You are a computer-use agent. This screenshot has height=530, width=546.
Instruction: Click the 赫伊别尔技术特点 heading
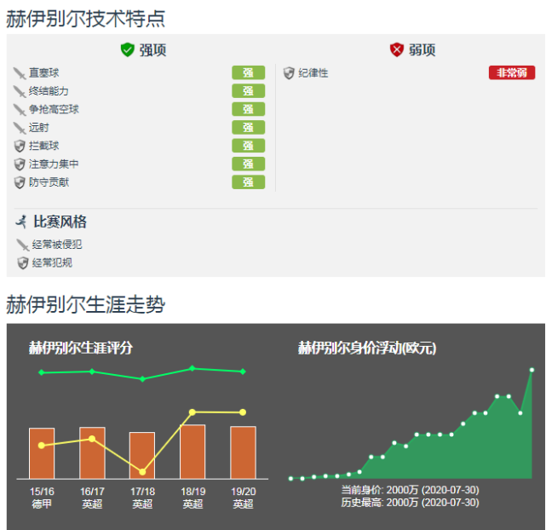coord(86,18)
